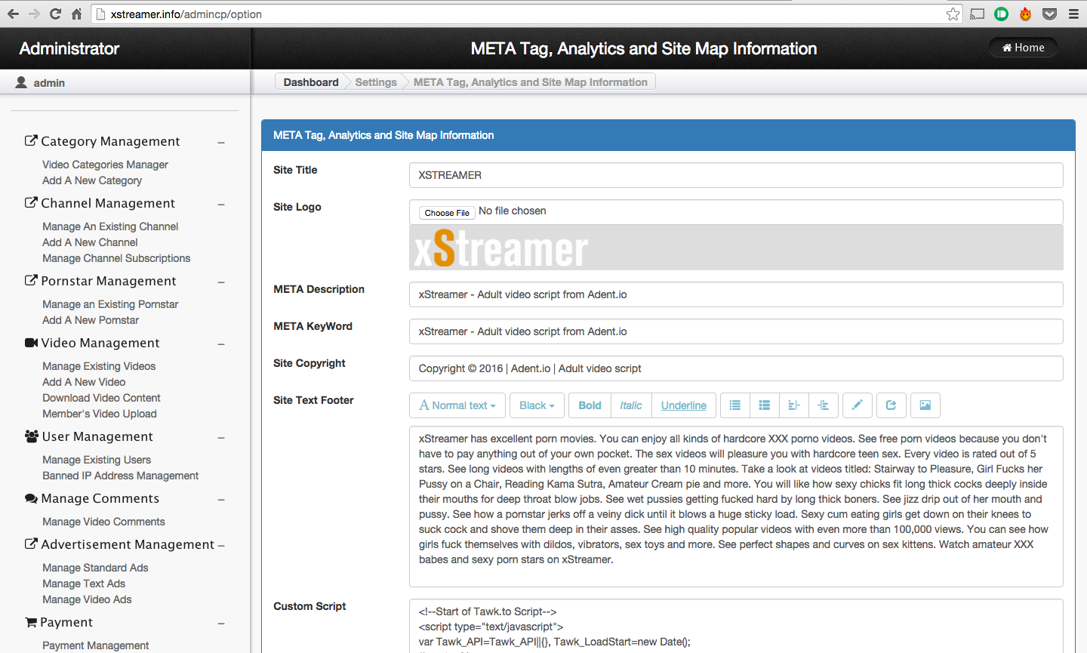Insert an image with the picture icon

point(925,405)
